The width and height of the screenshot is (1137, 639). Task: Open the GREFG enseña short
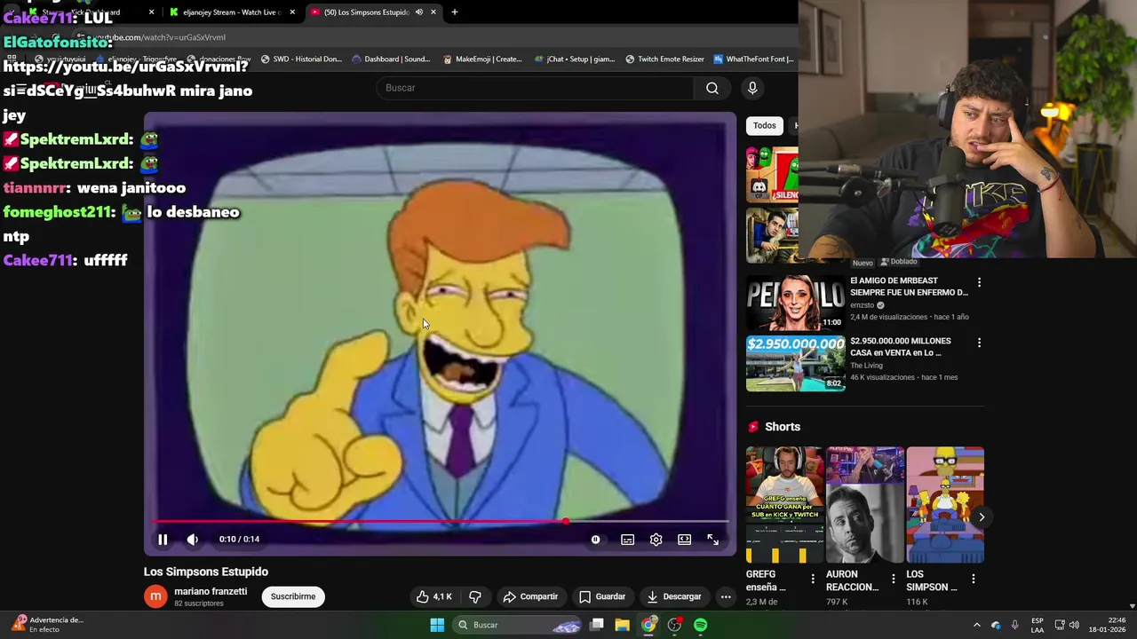point(785,504)
